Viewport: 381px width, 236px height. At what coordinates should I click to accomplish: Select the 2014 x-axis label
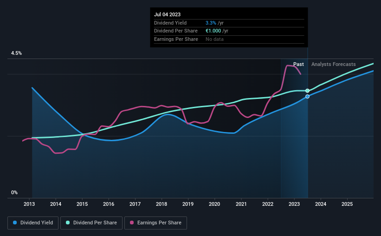(56, 204)
